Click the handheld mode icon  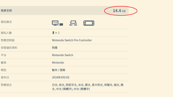pyautogui.click(x=89, y=23)
